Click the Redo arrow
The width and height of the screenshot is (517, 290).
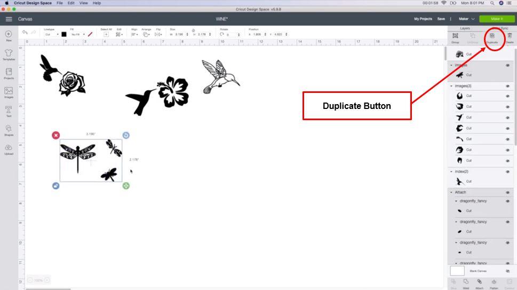[x=33, y=33]
